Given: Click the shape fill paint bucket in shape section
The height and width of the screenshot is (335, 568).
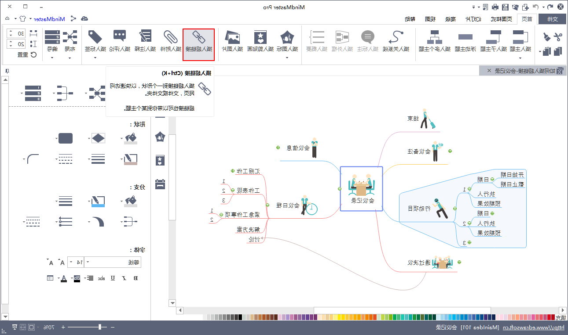Looking at the screenshot, I should [131, 138].
